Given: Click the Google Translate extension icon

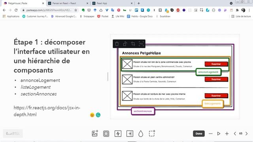Looking at the screenshot, I should pos(113,10).
